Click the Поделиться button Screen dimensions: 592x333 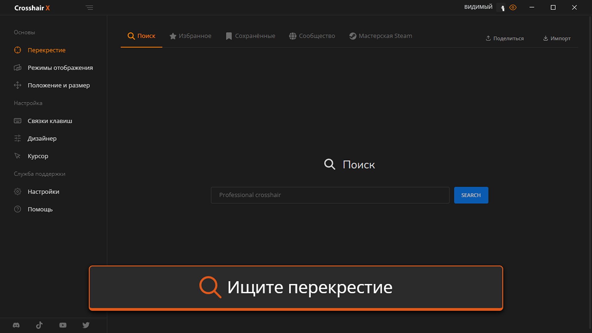pyautogui.click(x=504, y=38)
